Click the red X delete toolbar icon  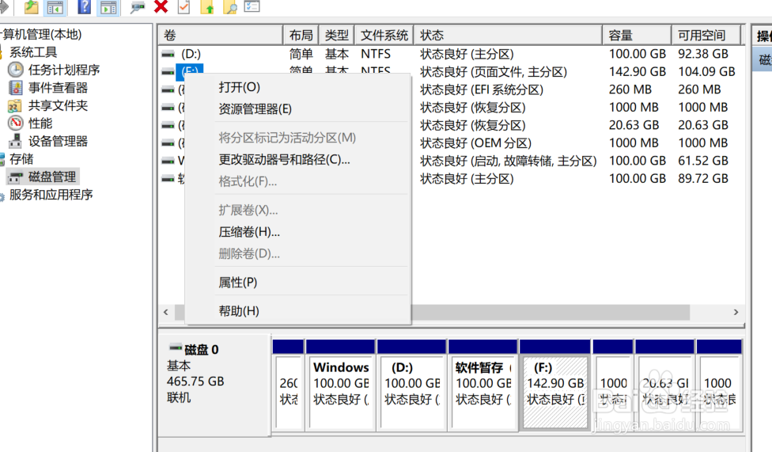tap(161, 6)
